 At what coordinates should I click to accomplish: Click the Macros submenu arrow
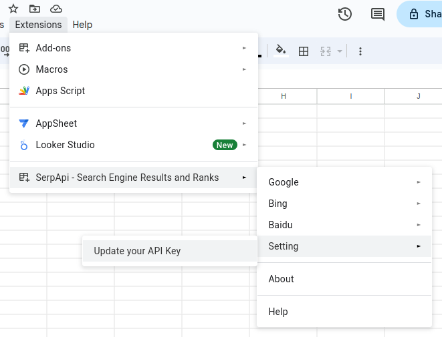pos(244,69)
